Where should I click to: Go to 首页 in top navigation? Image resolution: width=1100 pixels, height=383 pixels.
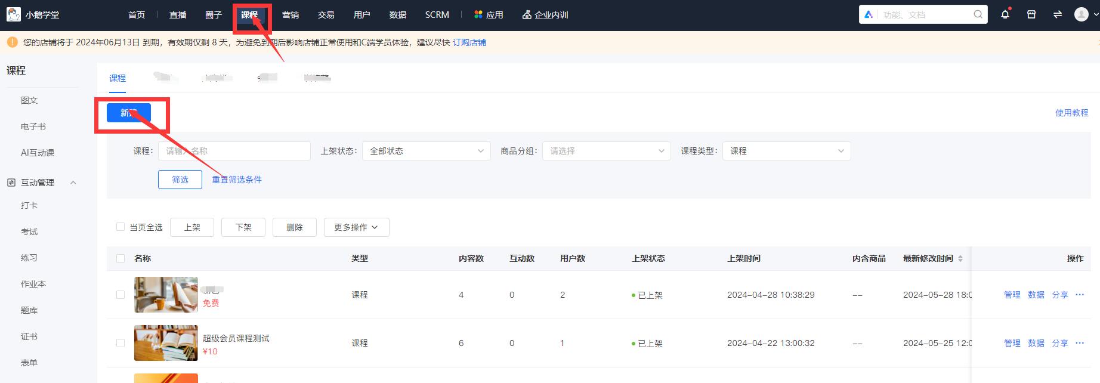coord(137,15)
